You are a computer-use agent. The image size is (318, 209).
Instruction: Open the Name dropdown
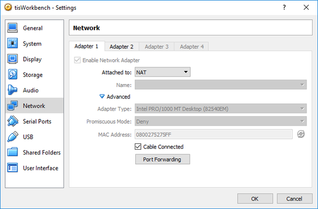tap(221, 85)
